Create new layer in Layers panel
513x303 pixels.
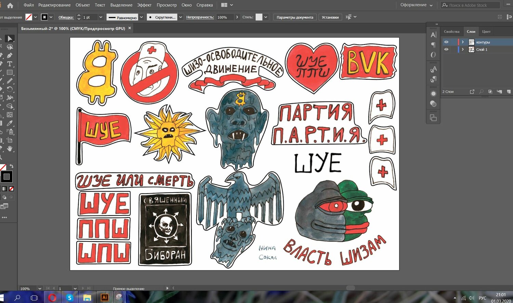point(509,92)
